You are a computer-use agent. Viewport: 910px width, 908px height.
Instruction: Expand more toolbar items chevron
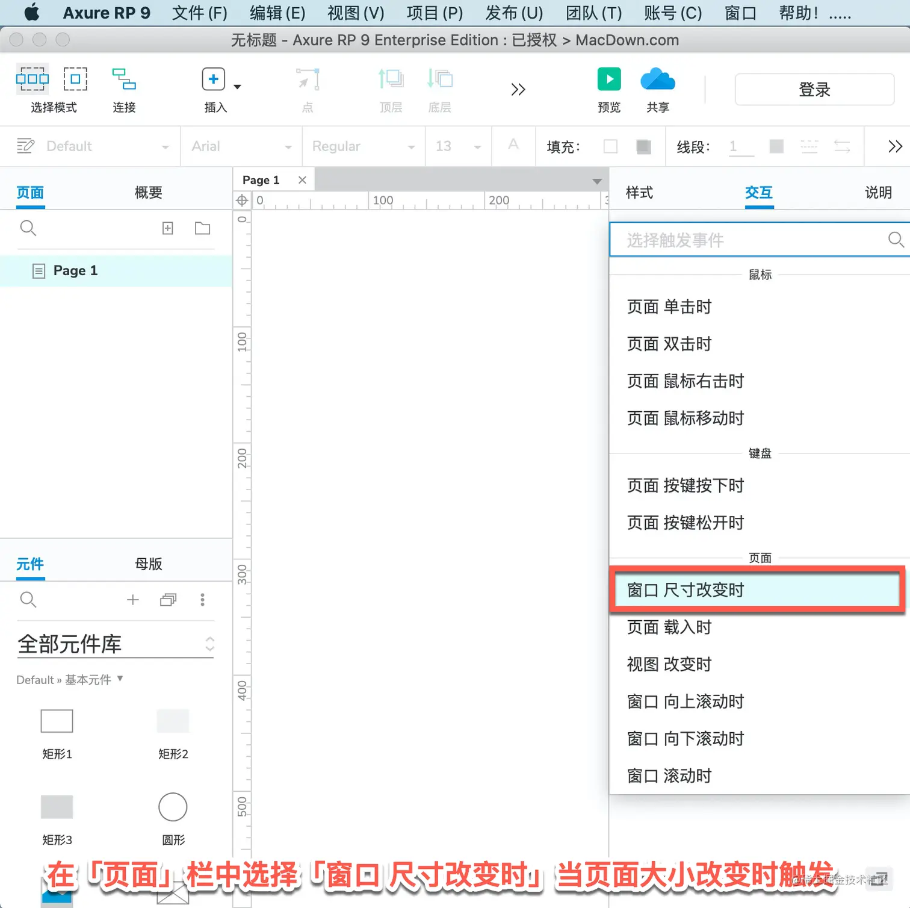click(518, 90)
